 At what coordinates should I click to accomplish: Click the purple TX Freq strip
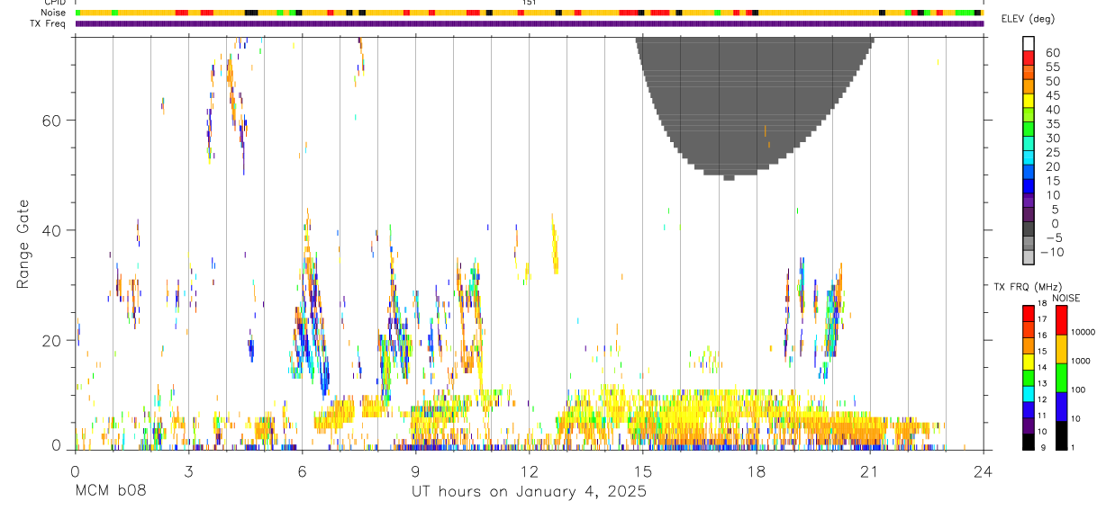pos(529,23)
